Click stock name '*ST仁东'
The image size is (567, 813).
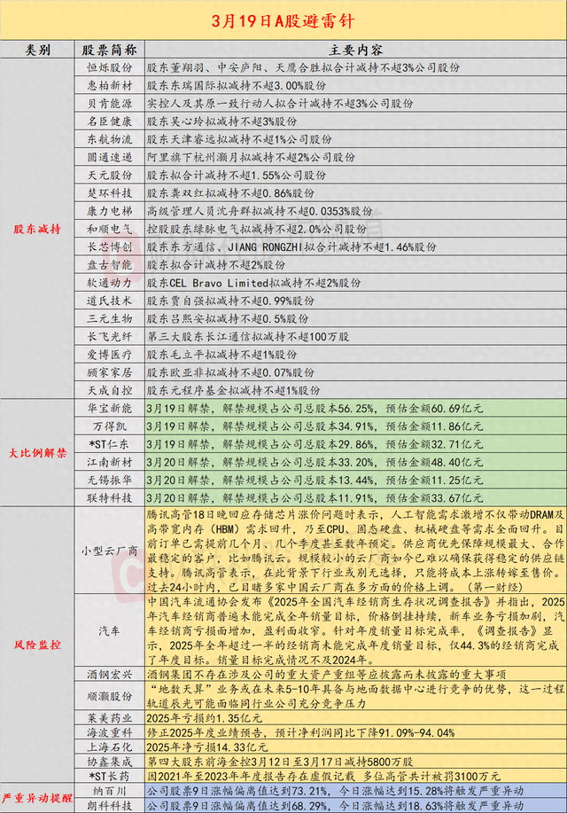coord(109,444)
